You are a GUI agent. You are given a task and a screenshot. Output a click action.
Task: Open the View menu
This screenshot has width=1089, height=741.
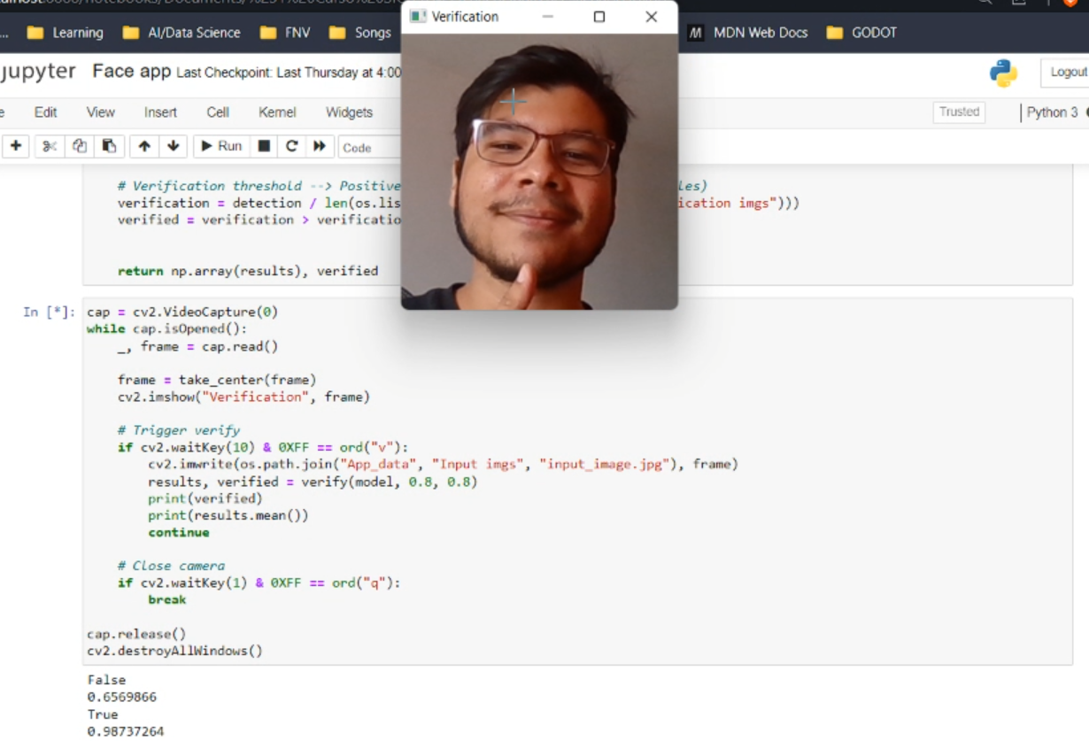coord(100,112)
